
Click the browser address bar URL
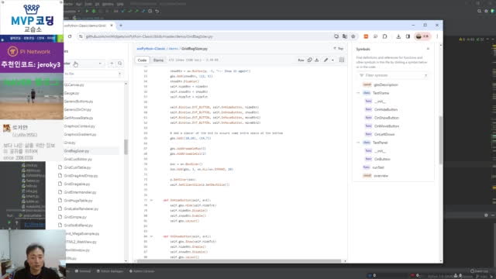(150, 36)
